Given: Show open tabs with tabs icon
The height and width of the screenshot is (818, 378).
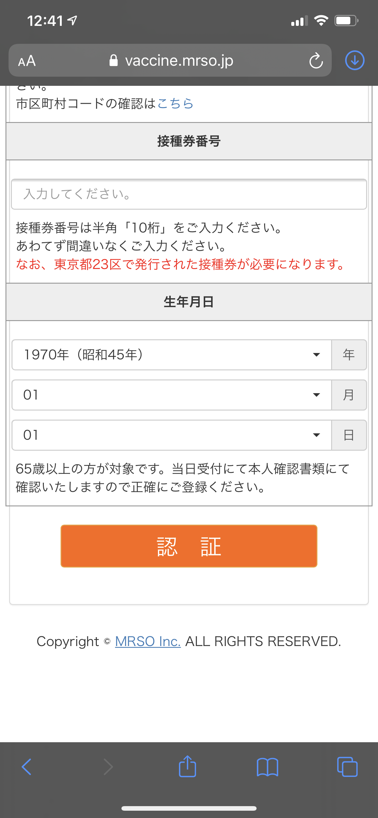Looking at the screenshot, I should coord(347,767).
